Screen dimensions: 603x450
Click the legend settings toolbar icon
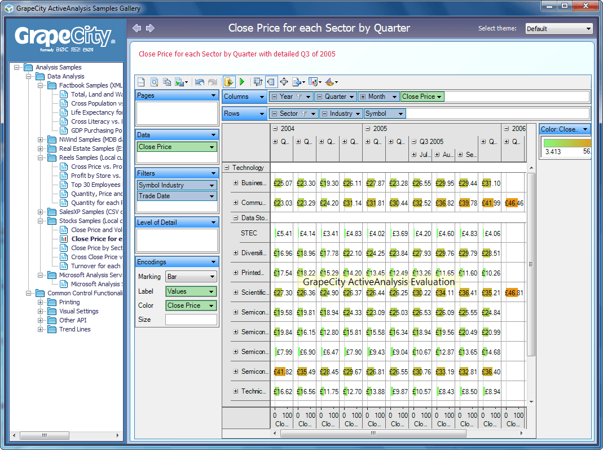pyautogui.click(x=315, y=82)
